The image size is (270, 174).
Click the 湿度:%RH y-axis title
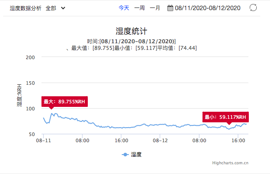click(x=19, y=95)
